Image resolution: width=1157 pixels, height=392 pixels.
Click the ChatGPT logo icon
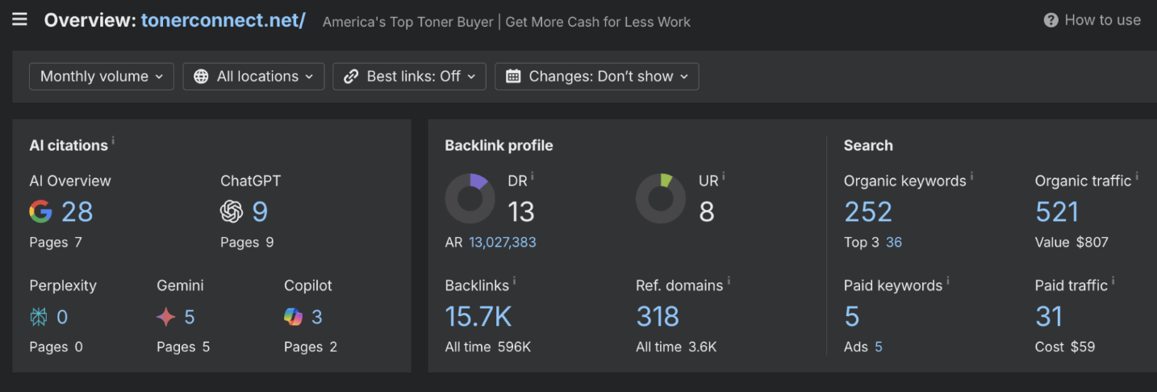point(232,211)
